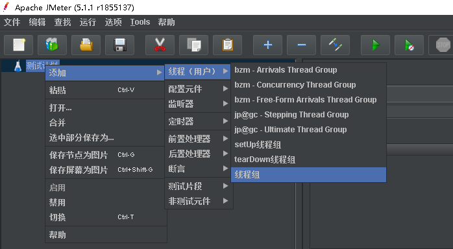453x249 pixels.
Task: Choose 切换 from context menu
Action: (x=105, y=217)
